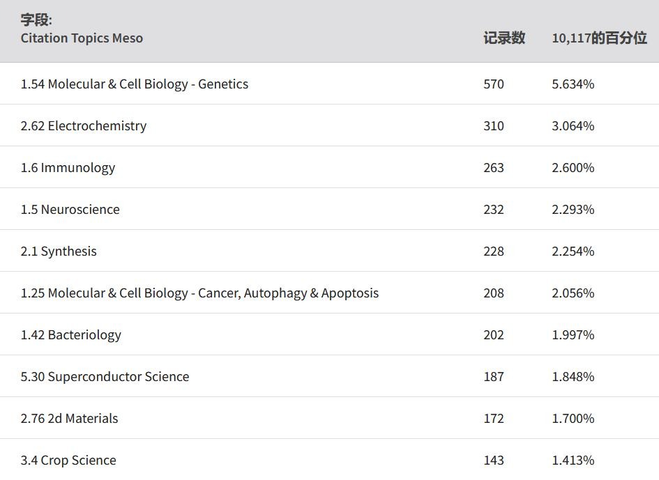Click the 263 record count for Immunology
The height and width of the screenshot is (480, 659).
coord(494,168)
